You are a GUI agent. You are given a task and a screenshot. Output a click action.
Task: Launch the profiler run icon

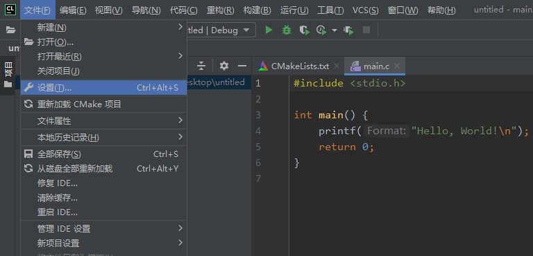click(321, 30)
